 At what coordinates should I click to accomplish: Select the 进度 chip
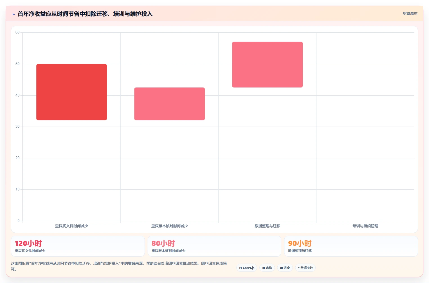coord(285,268)
